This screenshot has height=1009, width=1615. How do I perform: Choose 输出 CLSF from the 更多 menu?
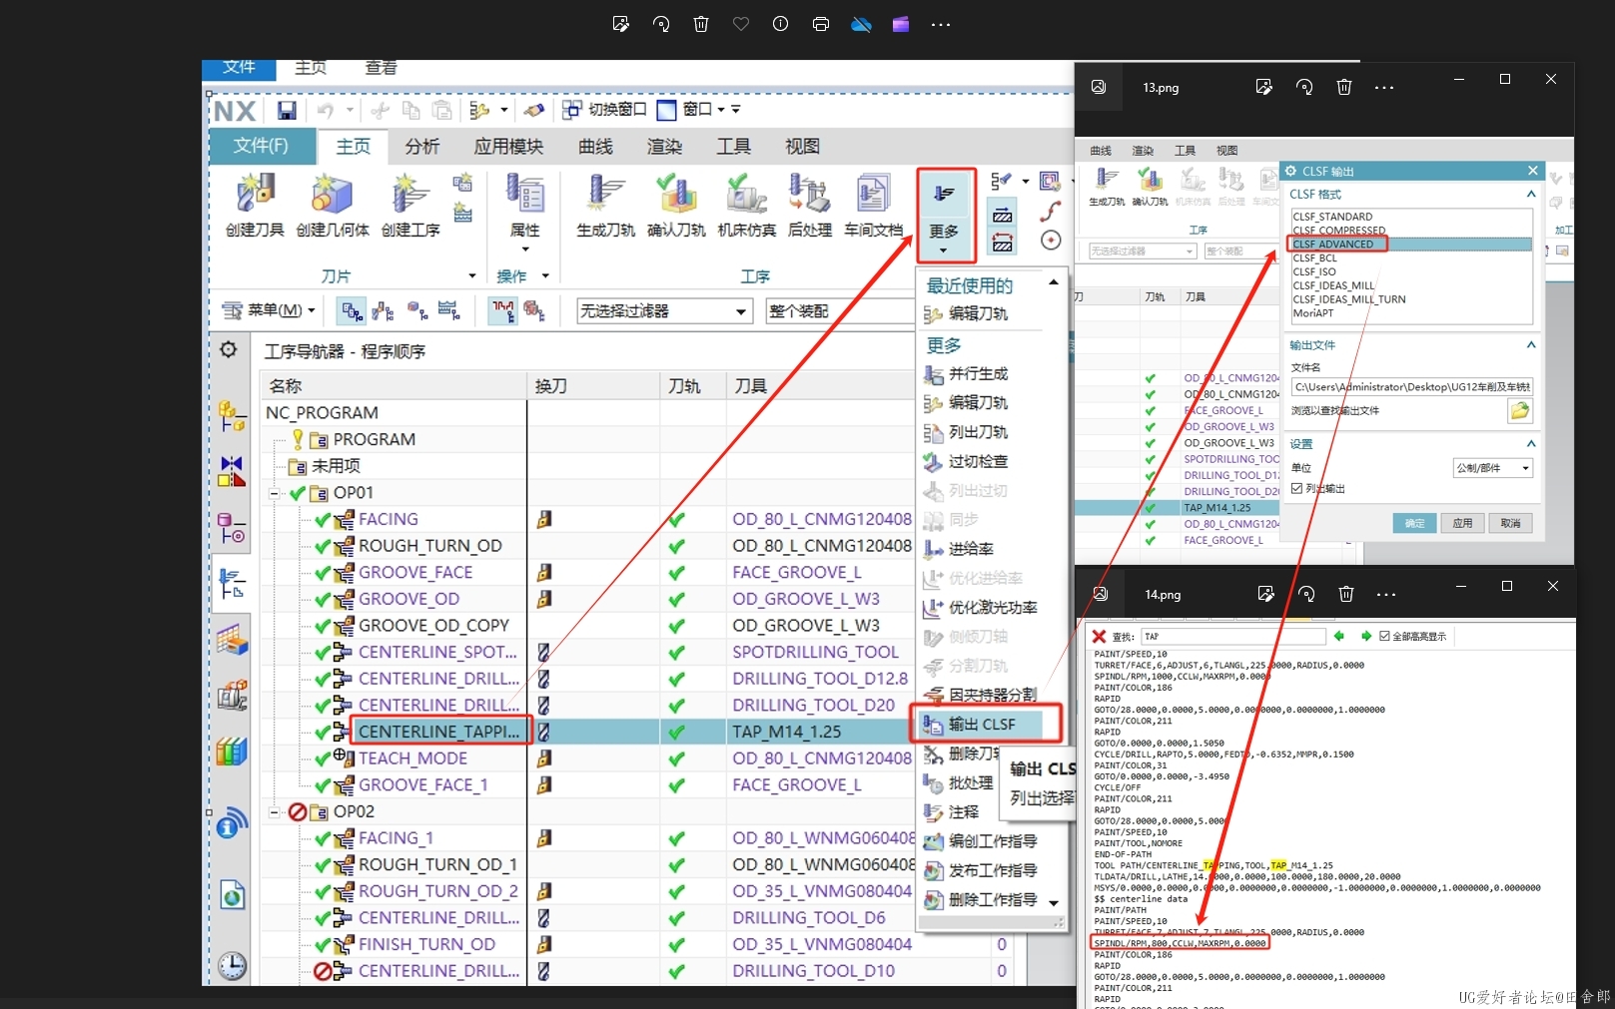[x=980, y=724]
